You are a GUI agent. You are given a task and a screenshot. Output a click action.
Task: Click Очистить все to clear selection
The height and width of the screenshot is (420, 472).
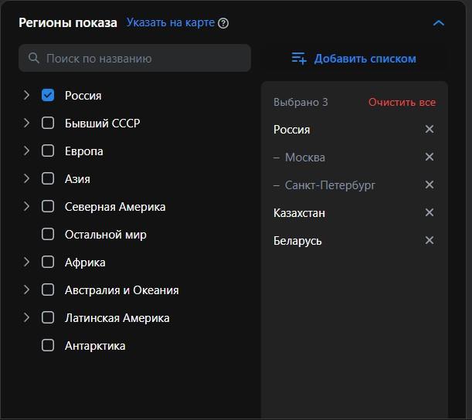click(x=402, y=102)
